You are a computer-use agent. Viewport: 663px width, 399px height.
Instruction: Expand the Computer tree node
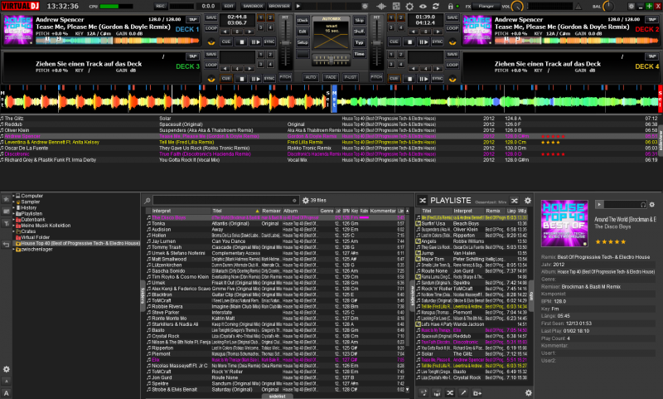tap(13, 196)
